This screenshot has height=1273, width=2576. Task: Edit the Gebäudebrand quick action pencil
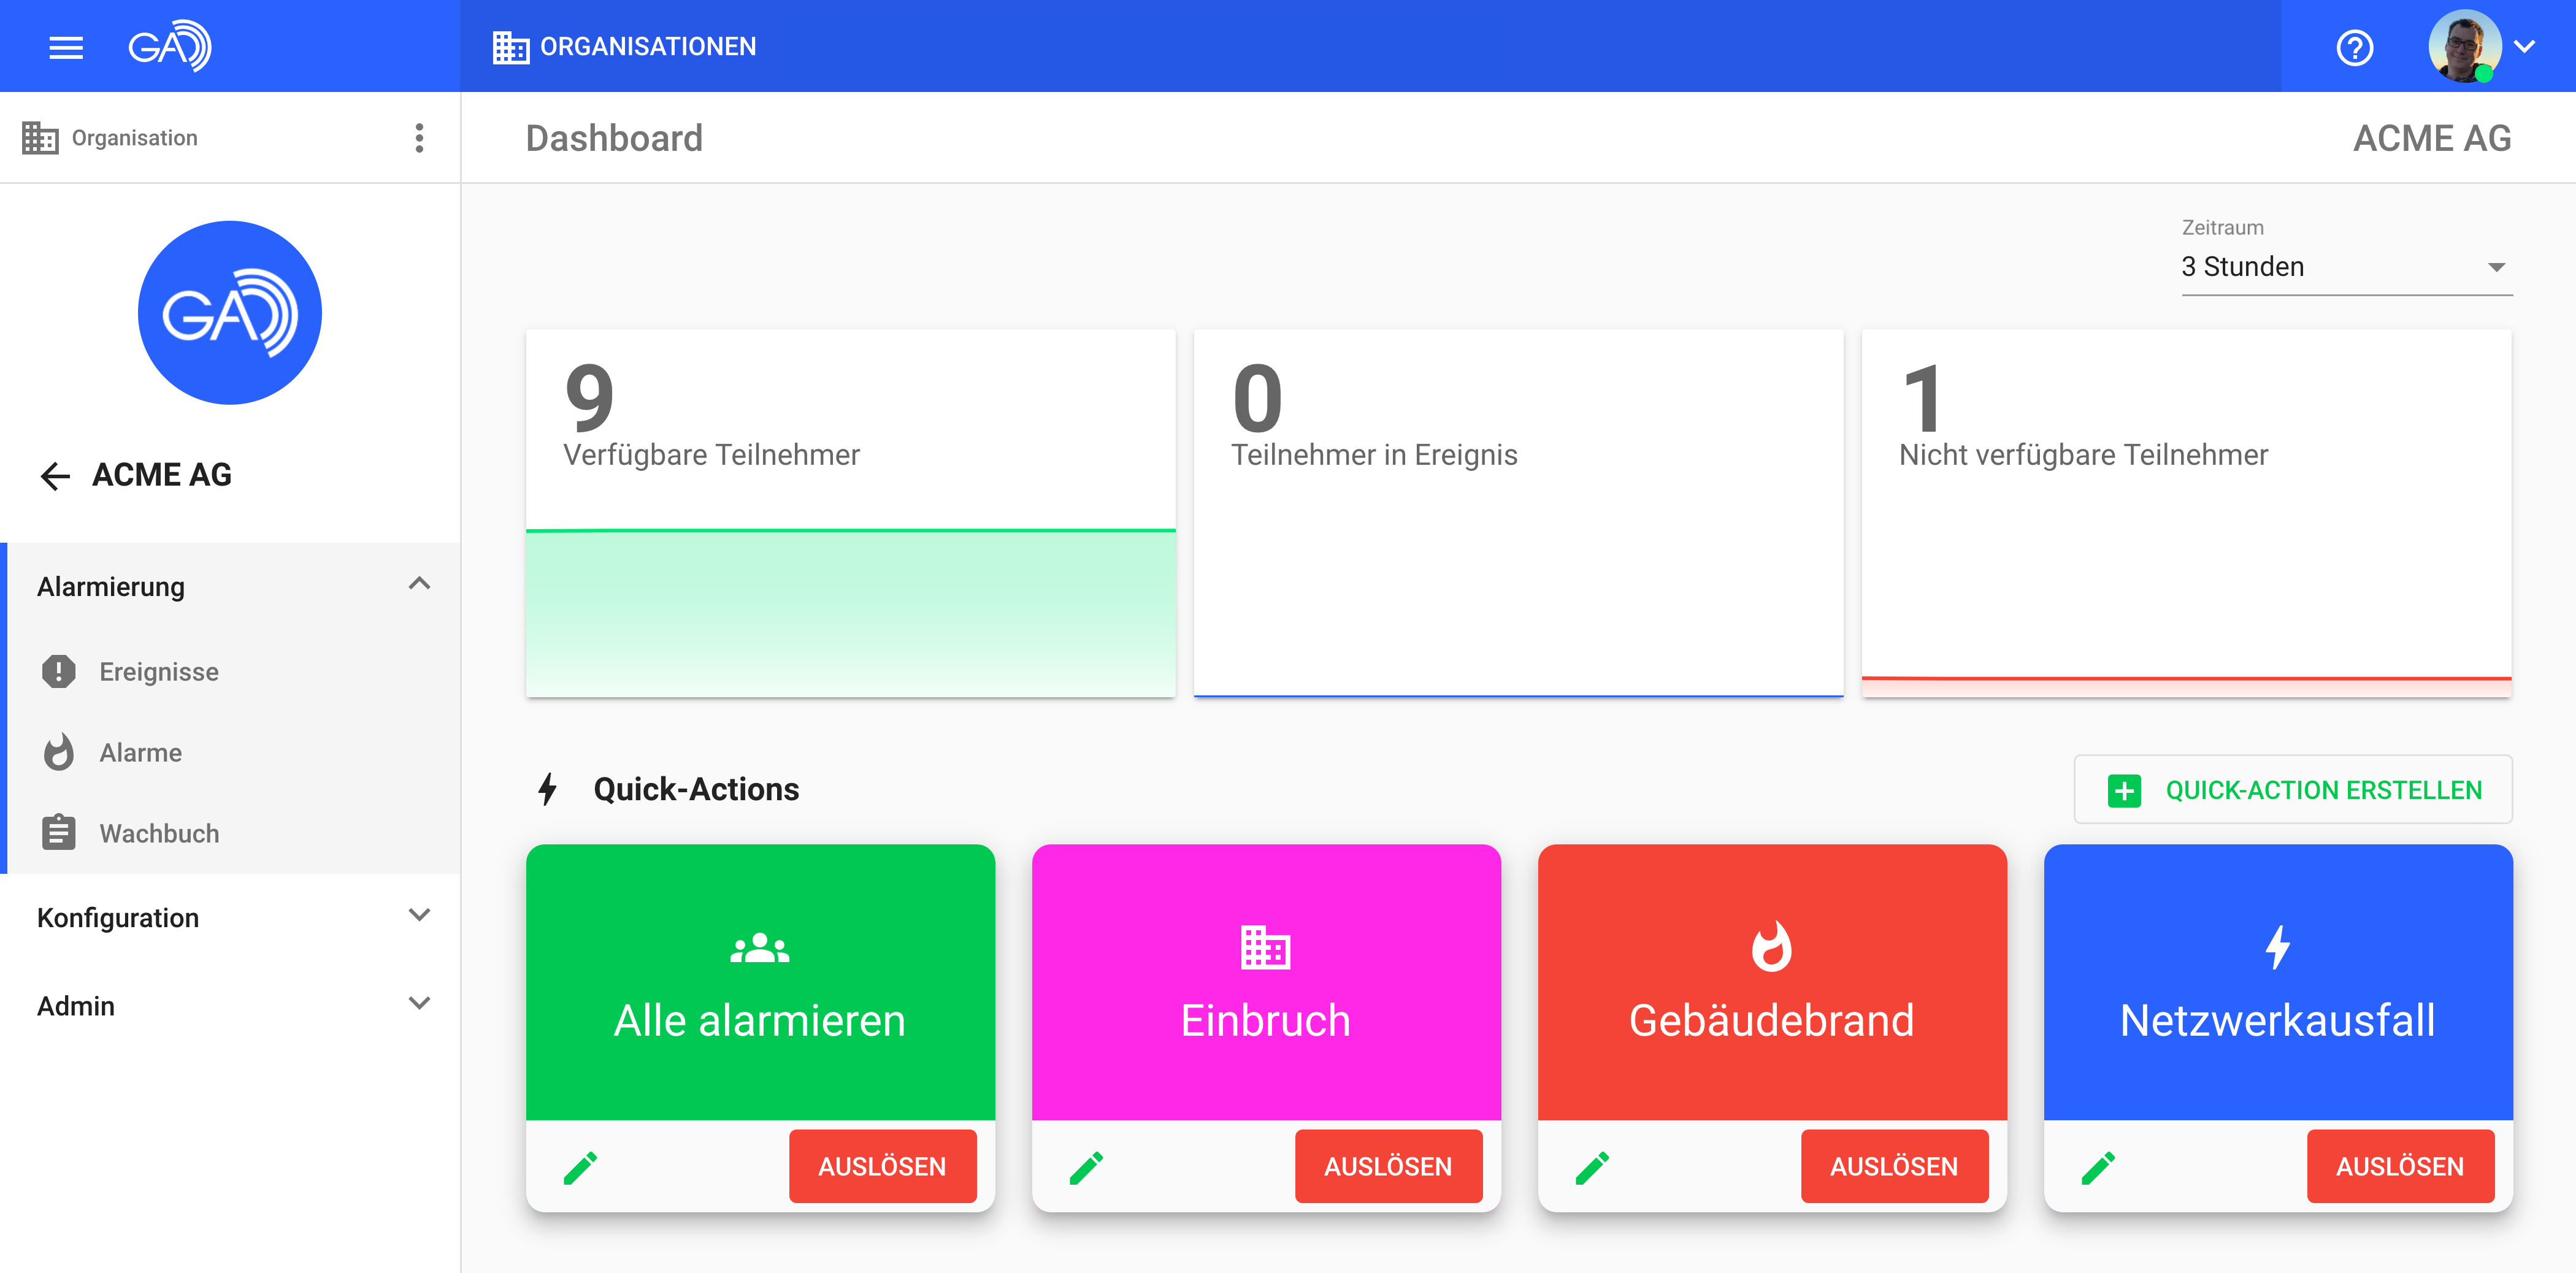tap(1592, 1166)
